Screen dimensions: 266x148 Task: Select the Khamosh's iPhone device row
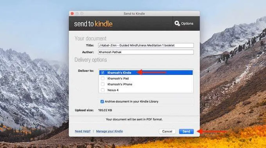coord(146,84)
